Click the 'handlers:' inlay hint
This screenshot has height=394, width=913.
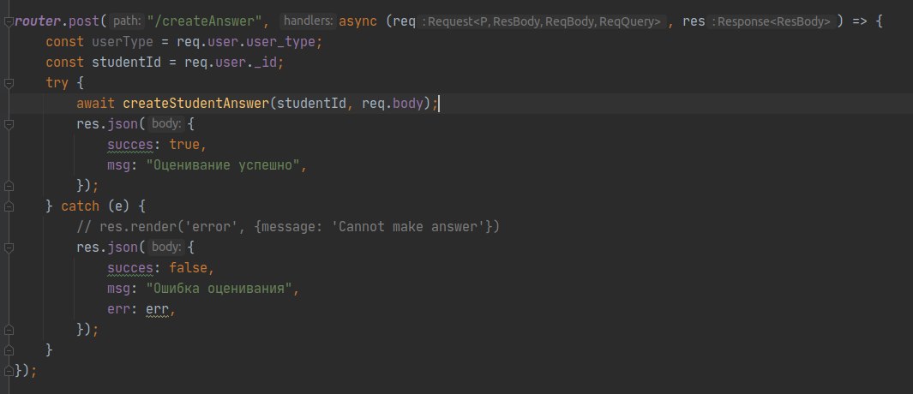(308, 21)
